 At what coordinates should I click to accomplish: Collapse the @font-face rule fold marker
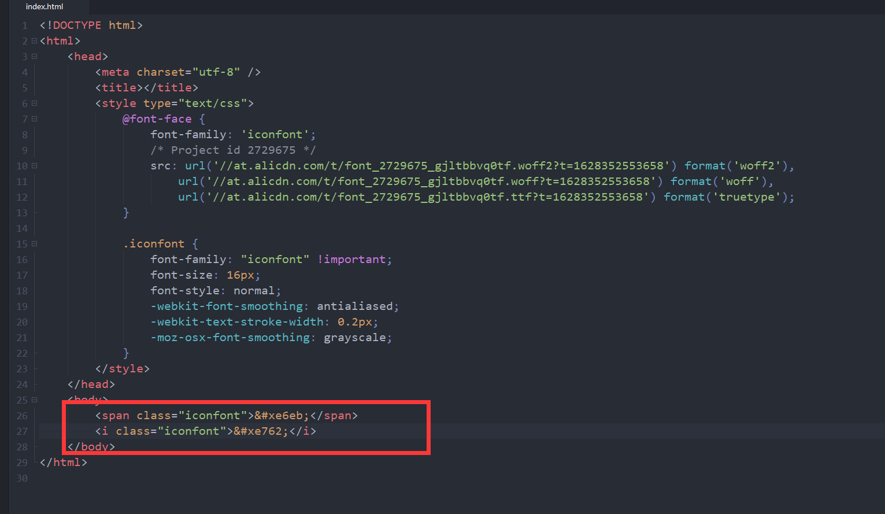click(x=34, y=119)
